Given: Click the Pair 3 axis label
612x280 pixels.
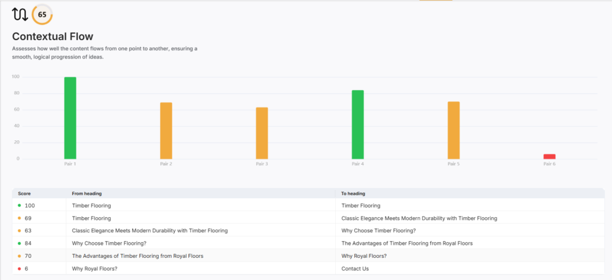Looking at the screenshot, I should (262, 164).
